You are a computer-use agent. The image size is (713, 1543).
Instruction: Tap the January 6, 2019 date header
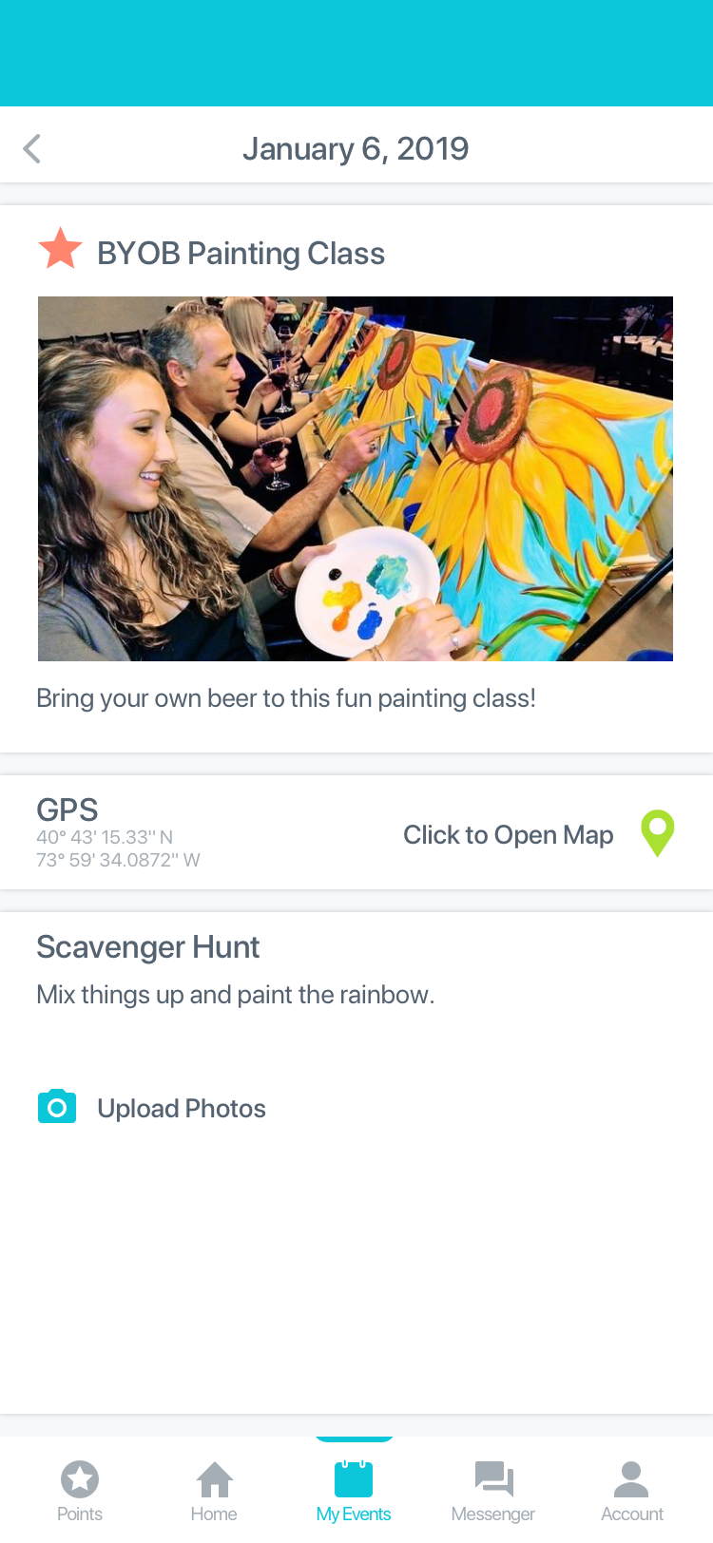(x=356, y=148)
